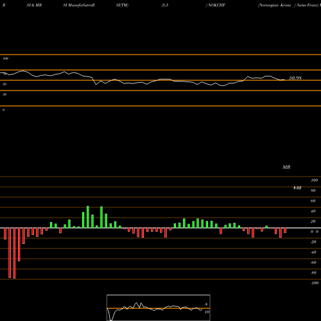Click the 8.02 MRSI value label
Viewport: 321px width, 321px height.
click(x=297, y=188)
